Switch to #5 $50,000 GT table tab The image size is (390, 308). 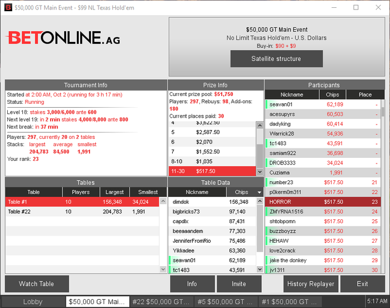tap(226, 302)
